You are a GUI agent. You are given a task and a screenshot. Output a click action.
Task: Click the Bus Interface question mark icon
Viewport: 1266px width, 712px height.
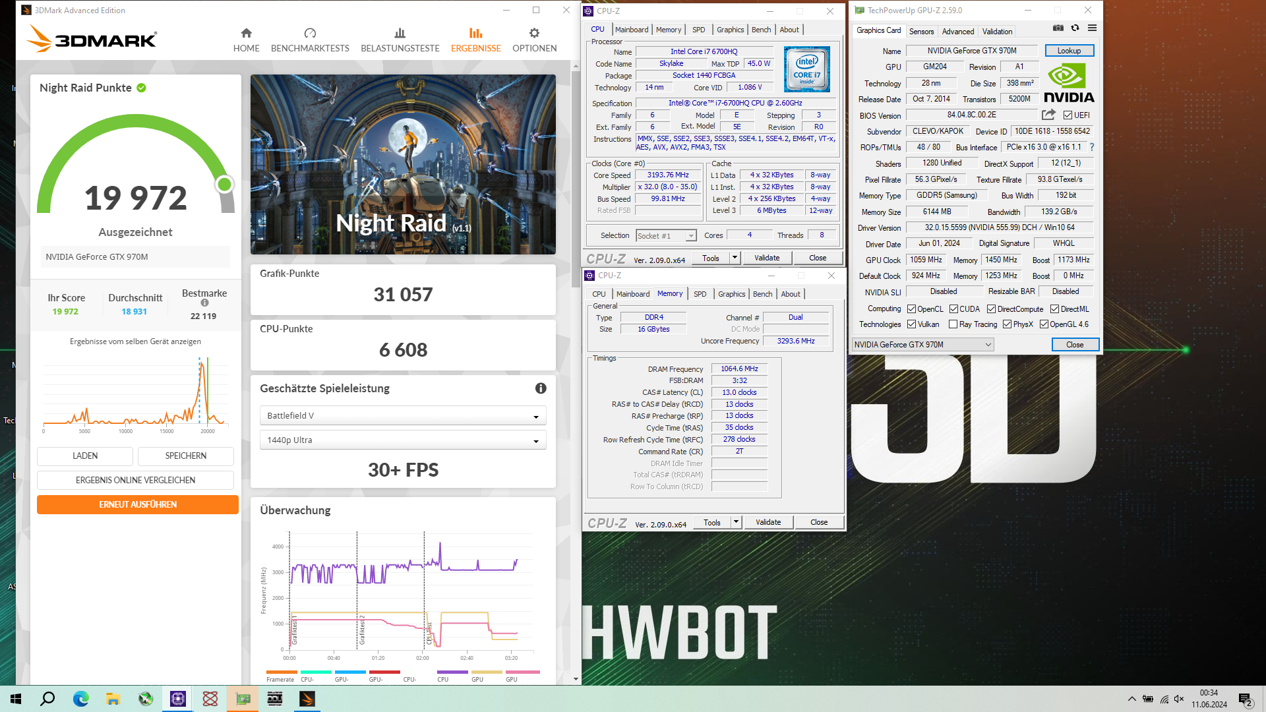point(1092,147)
